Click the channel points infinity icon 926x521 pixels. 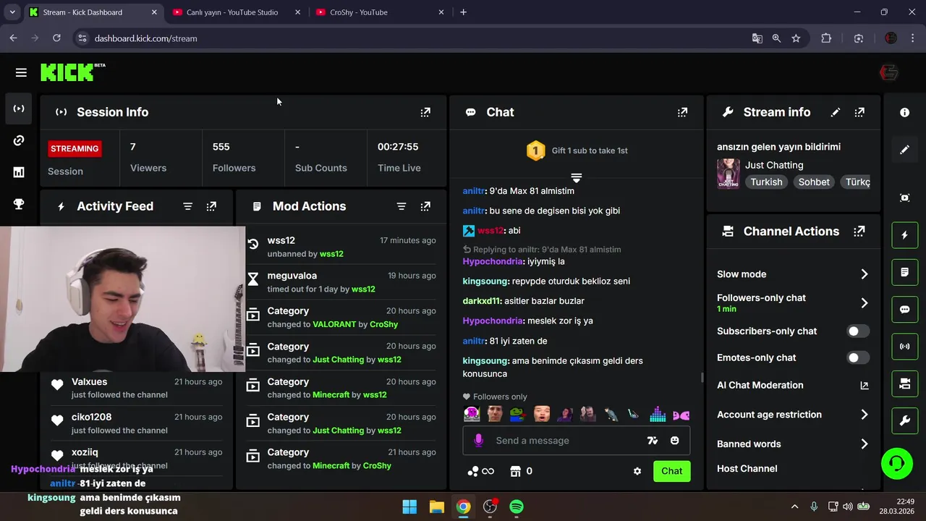pos(481,471)
